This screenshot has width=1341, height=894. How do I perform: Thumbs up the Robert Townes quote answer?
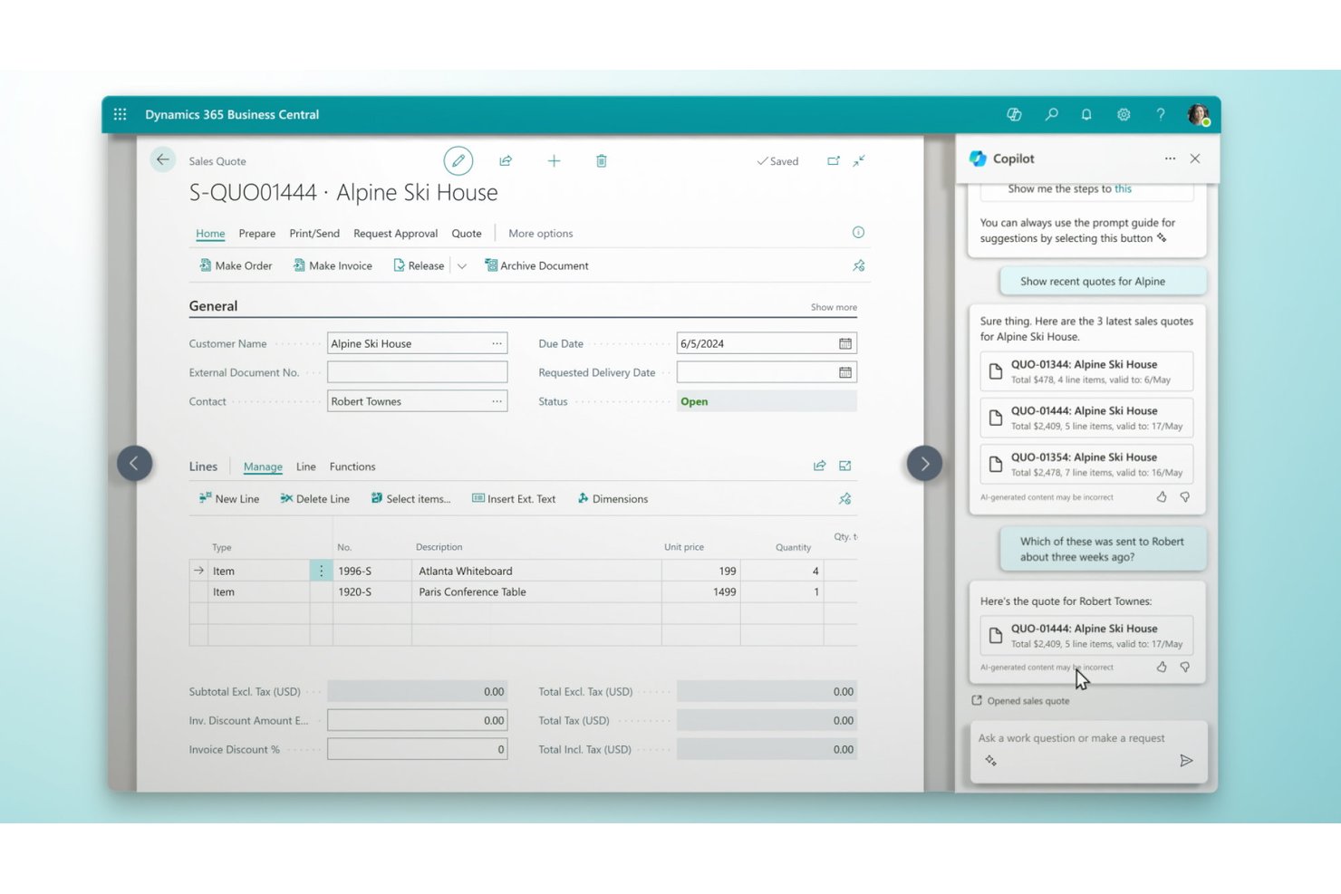[x=1162, y=667]
